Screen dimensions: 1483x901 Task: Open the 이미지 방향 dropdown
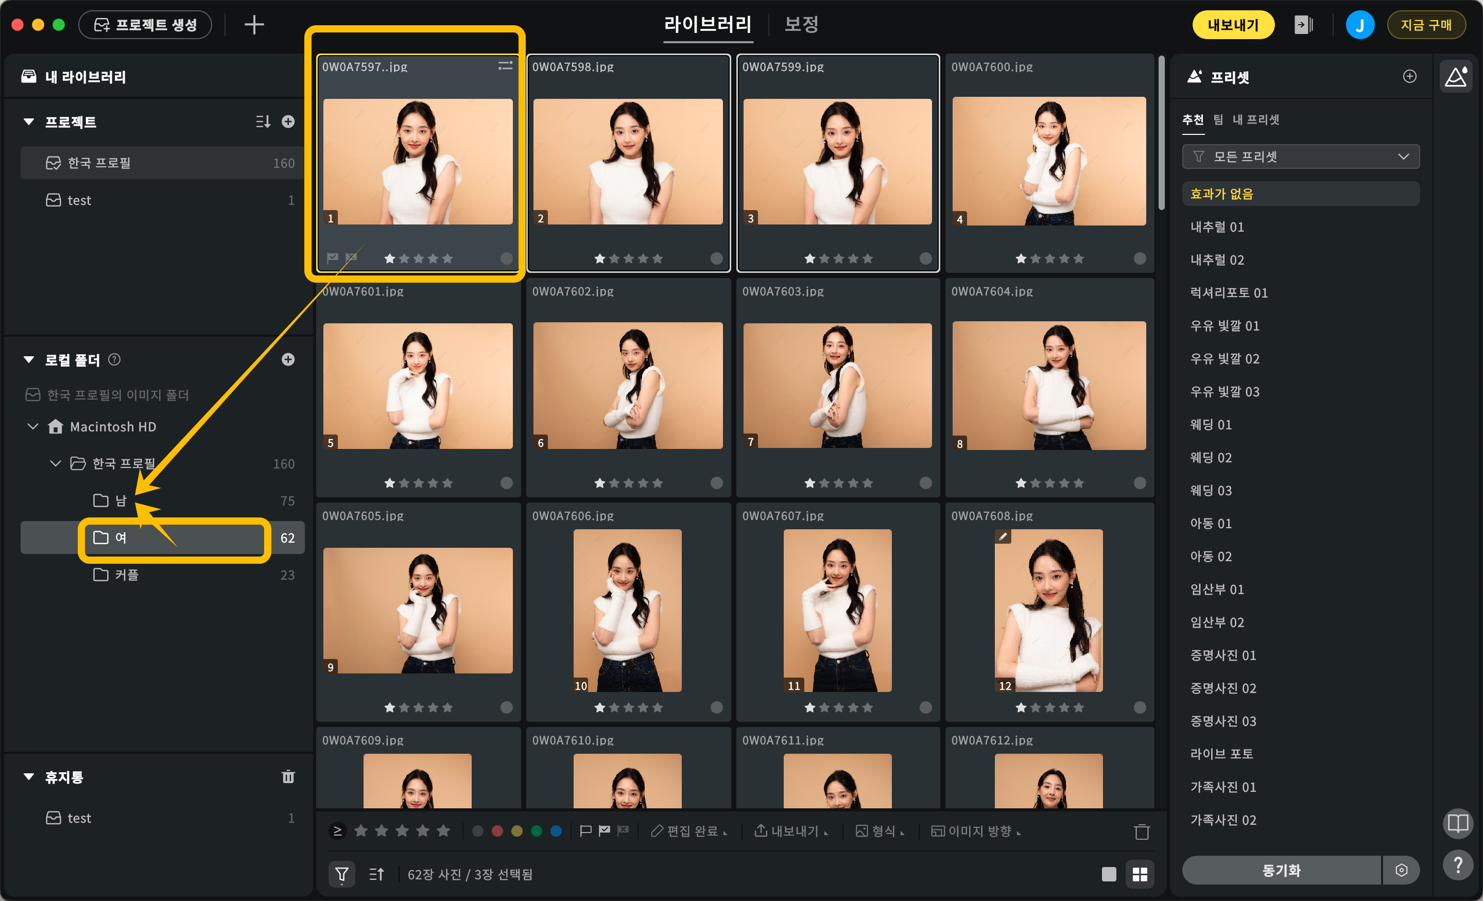[x=976, y=830]
